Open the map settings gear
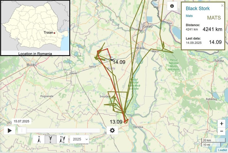 pyautogui.click(x=112, y=130)
